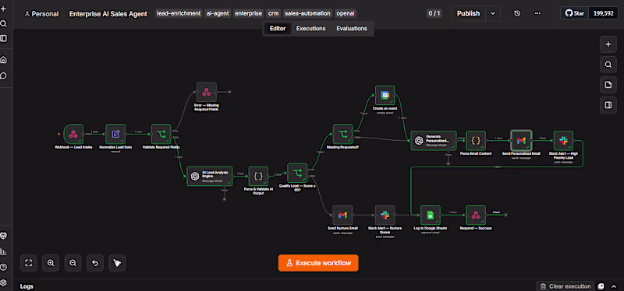The height and width of the screenshot is (291, 624).
Task: Click the Execute workflow button
Action: pyautogui.click(x=318, y=263)
